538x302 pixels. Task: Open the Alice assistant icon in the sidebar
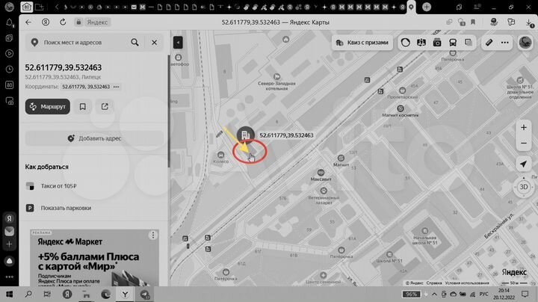click(x=9, y=261)
